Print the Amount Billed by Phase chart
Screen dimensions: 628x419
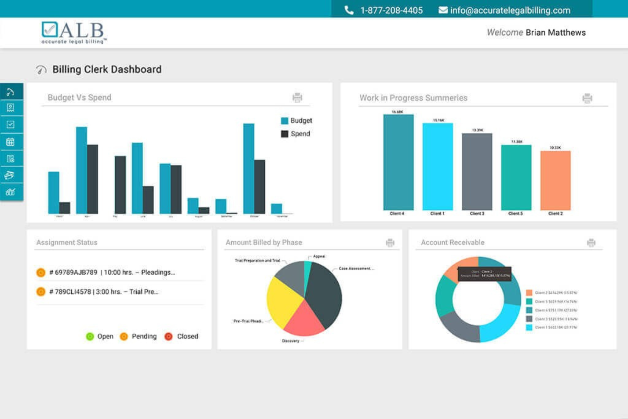[x=390, y=243]
